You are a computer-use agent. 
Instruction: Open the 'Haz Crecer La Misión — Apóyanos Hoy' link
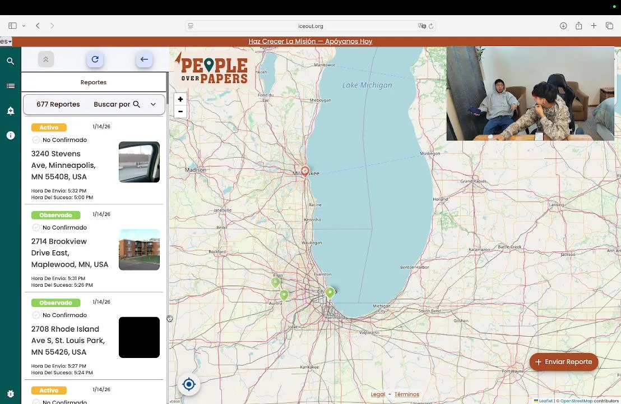click(310, 41)
